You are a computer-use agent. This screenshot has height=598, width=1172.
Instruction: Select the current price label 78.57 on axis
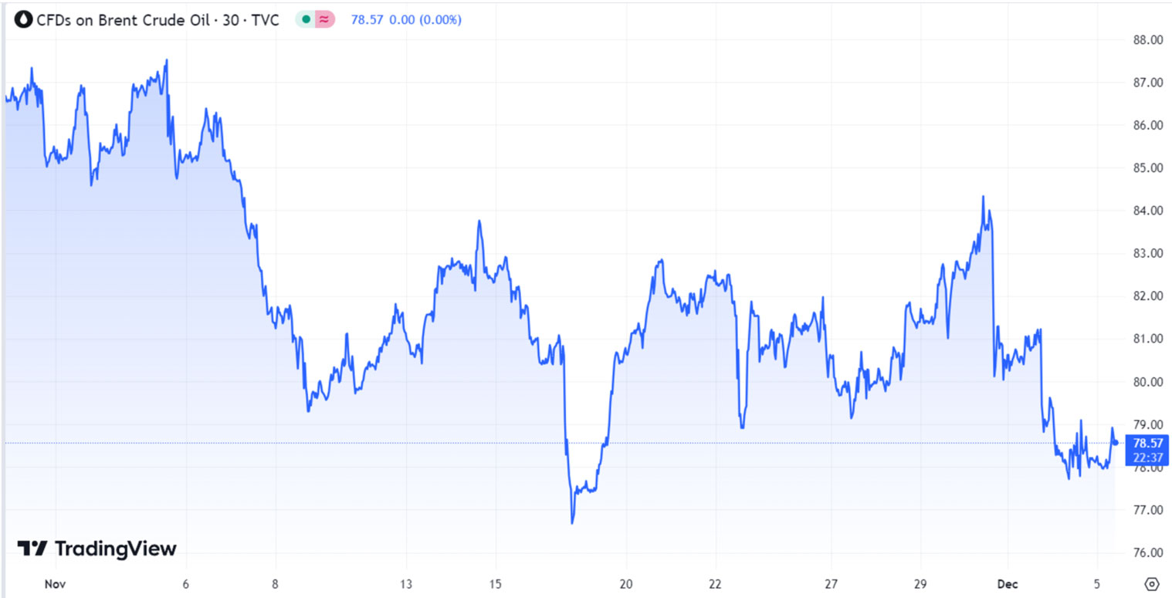point(1146,443)
